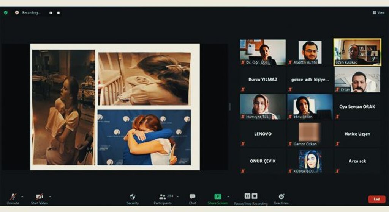Expand the arrow next to Participants

pos(178,196)
